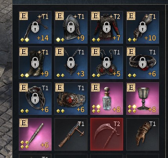Click the padlock on the bow item
Image resolution: width=168 pixels, height=158 pixels.
click(x=35, y=27)
